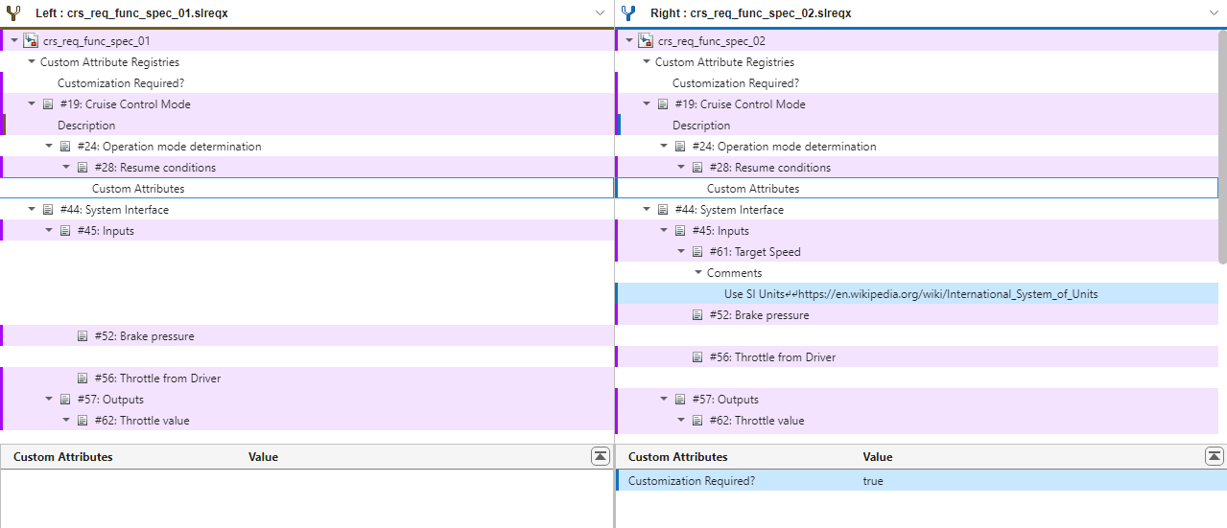Click the right #61 Target Speed requirement icon

point(697,252)
